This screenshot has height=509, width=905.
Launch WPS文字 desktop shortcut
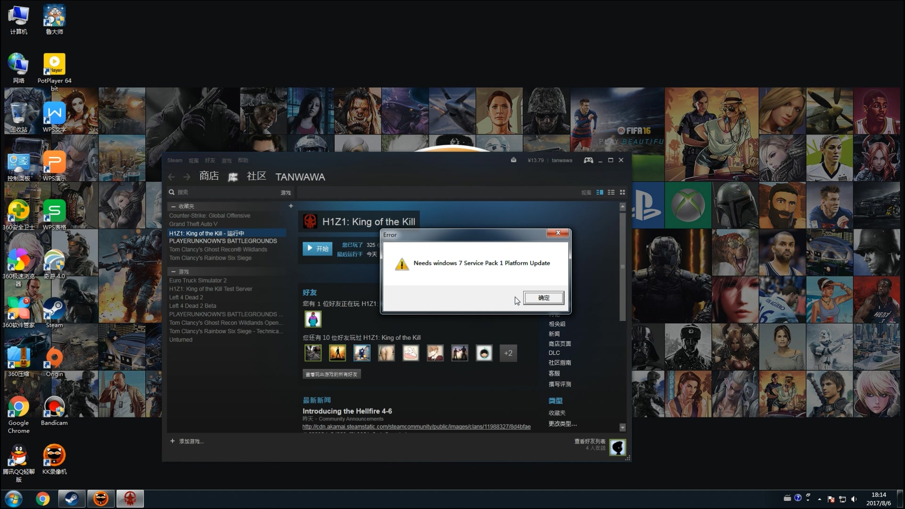click(x=54, y=117)
